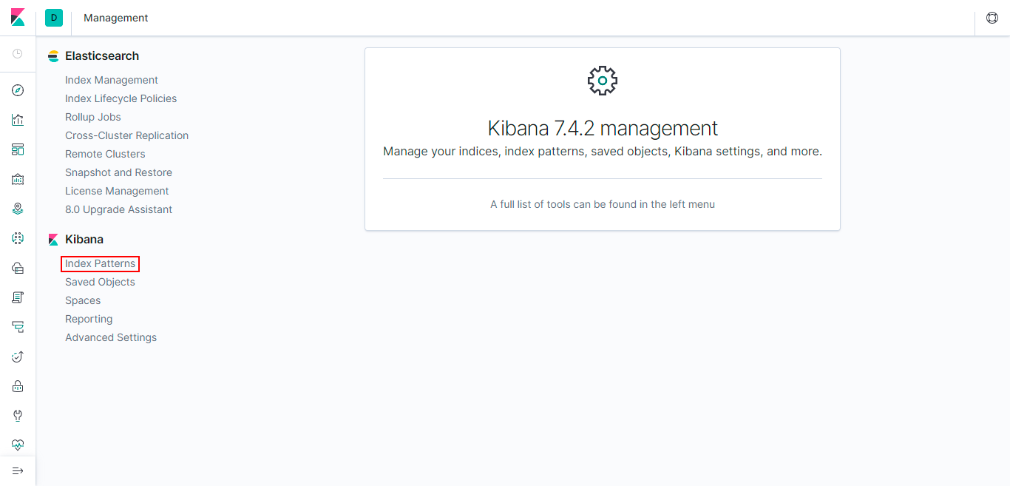Go to Discover compass icon

(x=18, y=90)
